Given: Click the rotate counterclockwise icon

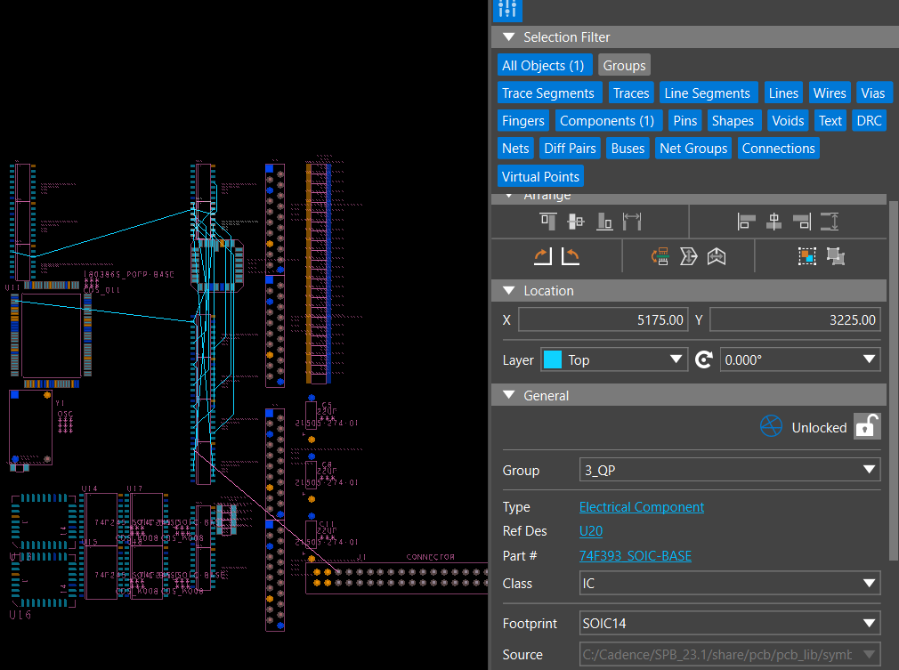Looking at the screenshot, I should coord(571,256).
